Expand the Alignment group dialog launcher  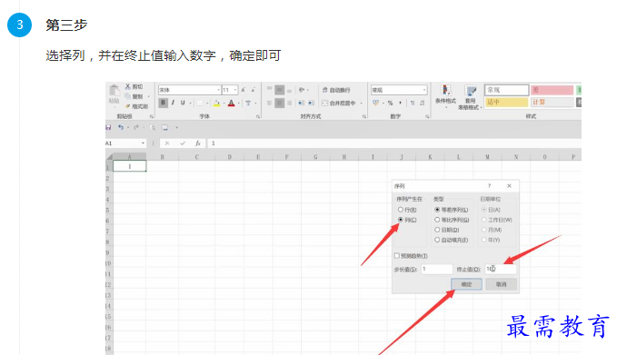[364, 116]
